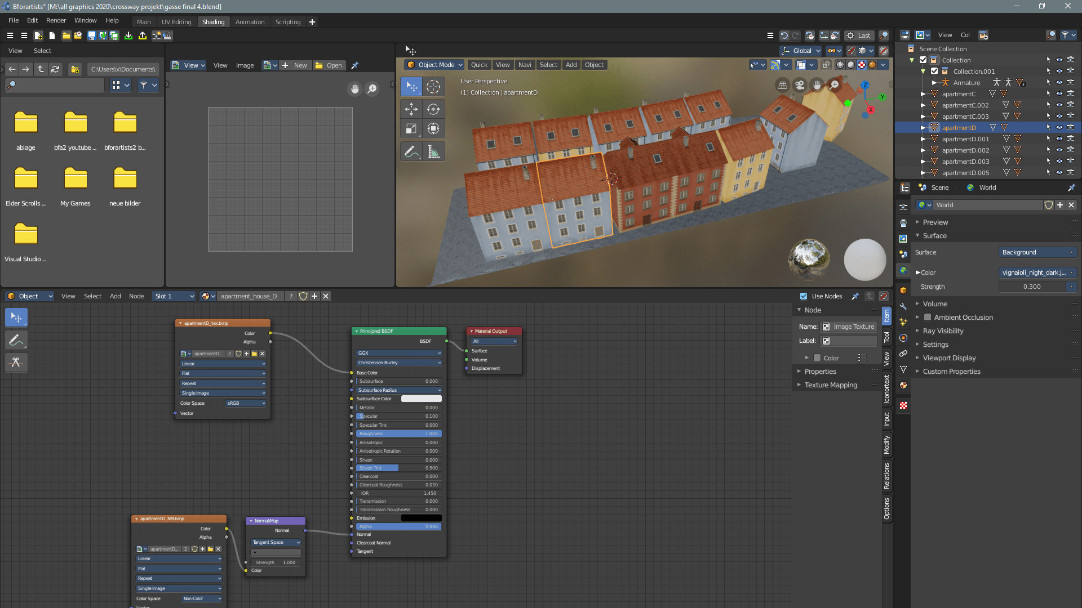Select the Links cut tool in the node editor
The height and width of the screenshot is (608, 1082).
point(16,363)
